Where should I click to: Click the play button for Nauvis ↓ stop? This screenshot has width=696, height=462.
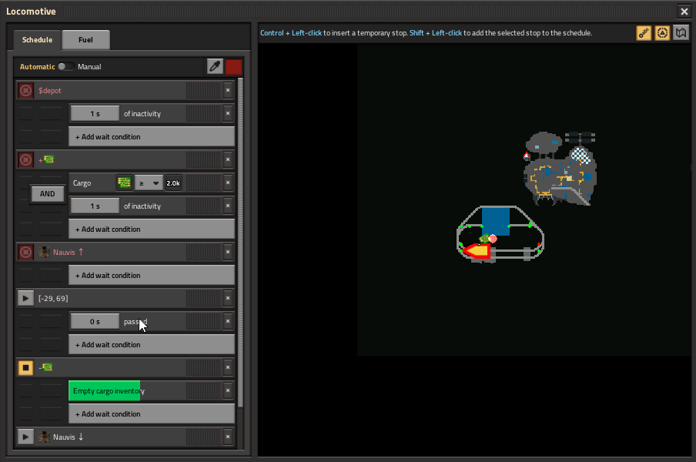tap(25, 437)
